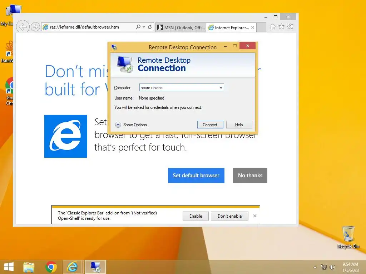Open File Explorer from the taskbar

coord(29,267)
